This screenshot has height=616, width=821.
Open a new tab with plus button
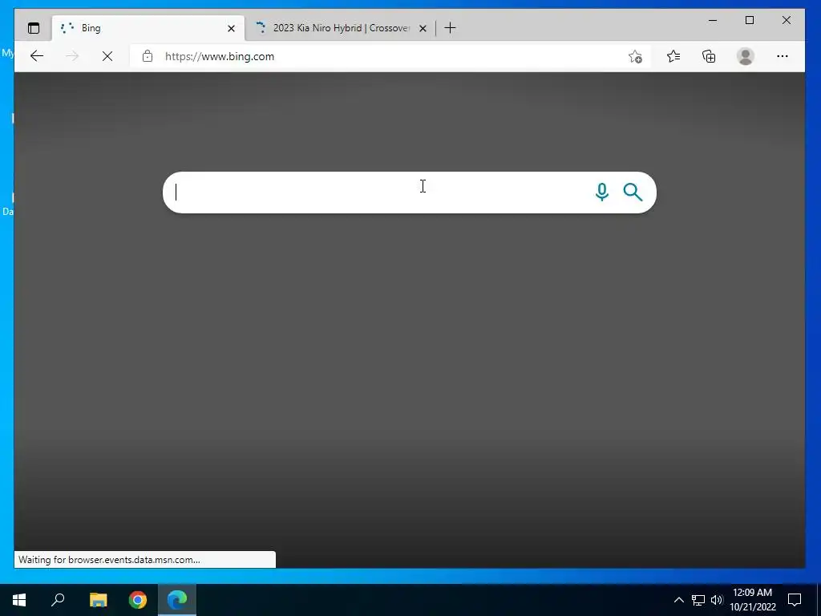450,28
